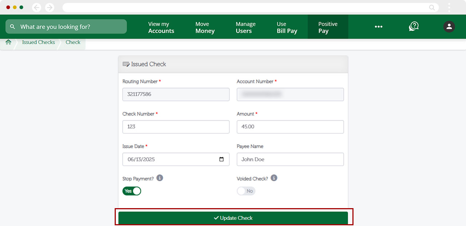Open the browser vertical dots menu

[449, 7]
